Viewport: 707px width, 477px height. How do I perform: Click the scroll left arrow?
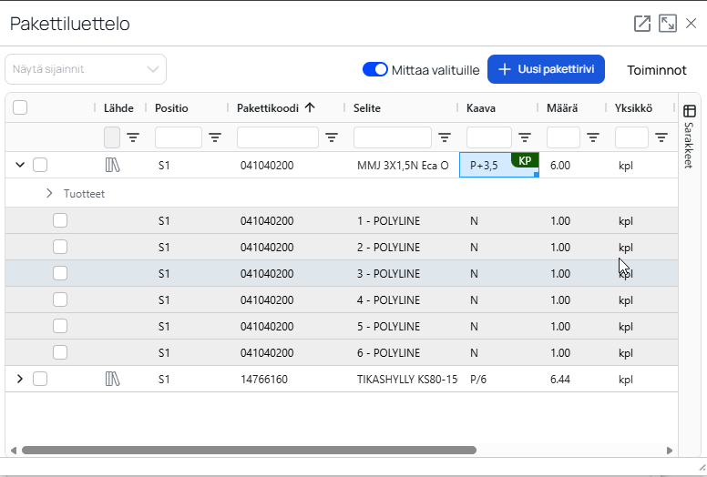[13, 451]
